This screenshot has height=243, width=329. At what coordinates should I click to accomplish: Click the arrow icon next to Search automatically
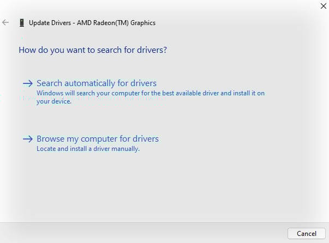click(x=28, y=83)
